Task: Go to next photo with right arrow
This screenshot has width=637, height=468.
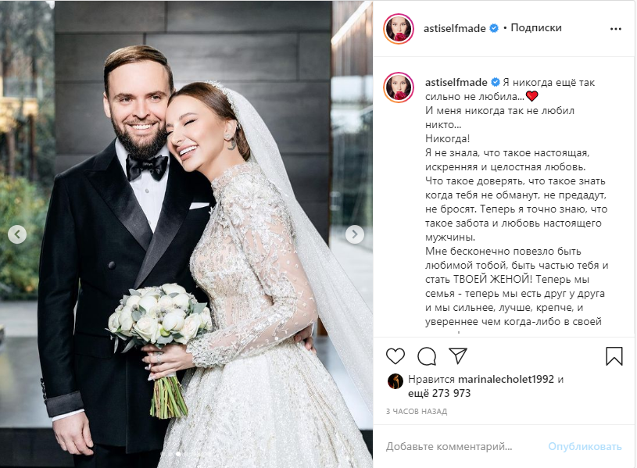Action: (x=355, y=234)
